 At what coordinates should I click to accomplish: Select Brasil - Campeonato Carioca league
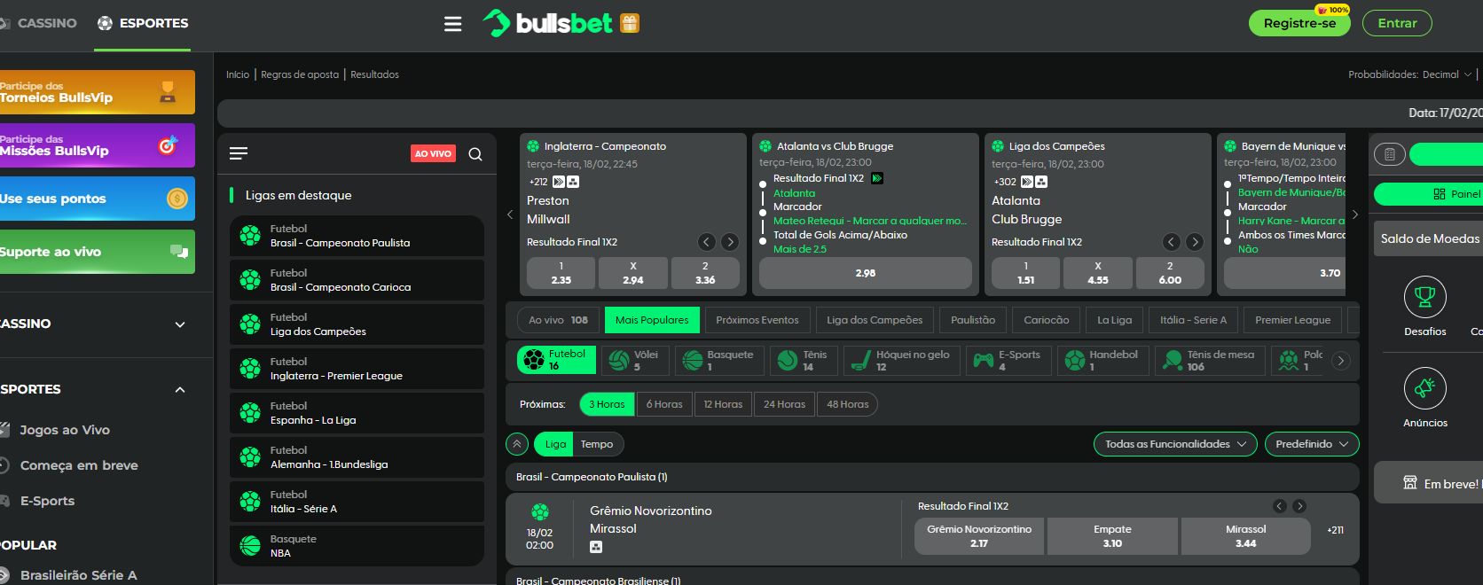(357, 280)
